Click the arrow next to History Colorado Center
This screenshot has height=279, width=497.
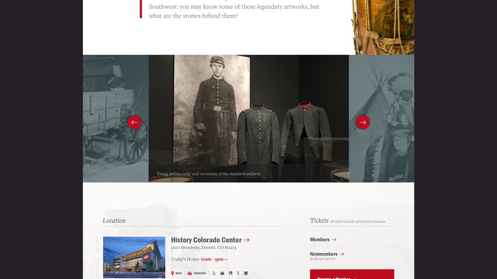pyautogui.click(x=247, y=240)
